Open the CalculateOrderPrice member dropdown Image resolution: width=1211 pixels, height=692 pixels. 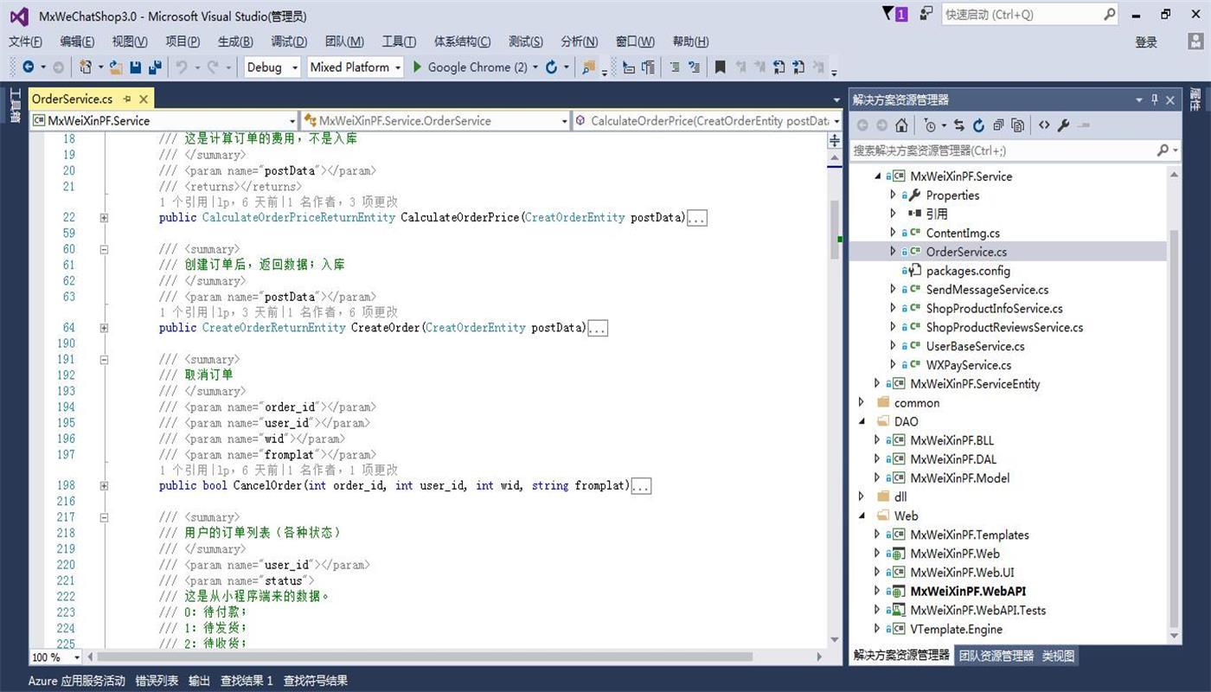pos(708,121)
